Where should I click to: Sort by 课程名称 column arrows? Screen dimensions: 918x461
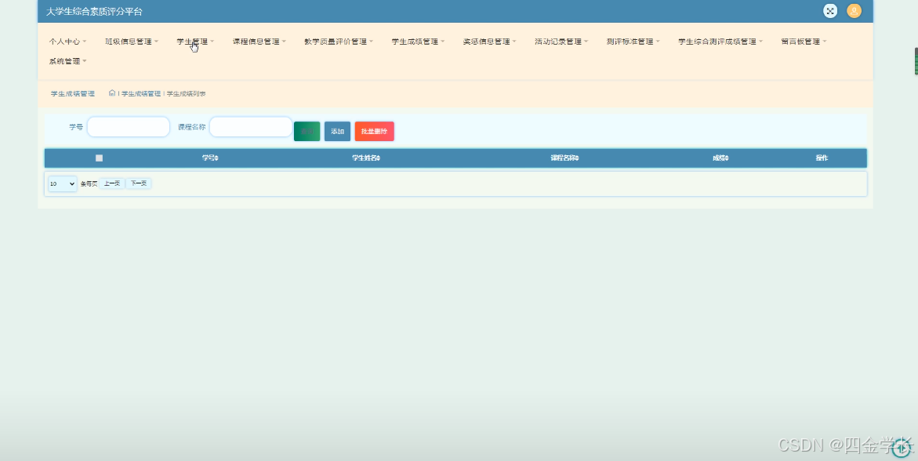577,158
